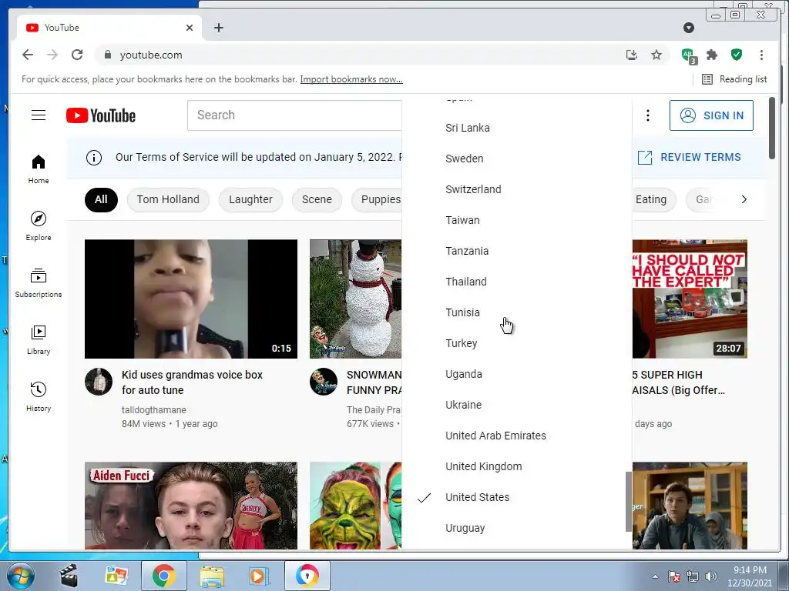
Task: Bookmark this page with star icon
Action: click(x=656, y=55)
